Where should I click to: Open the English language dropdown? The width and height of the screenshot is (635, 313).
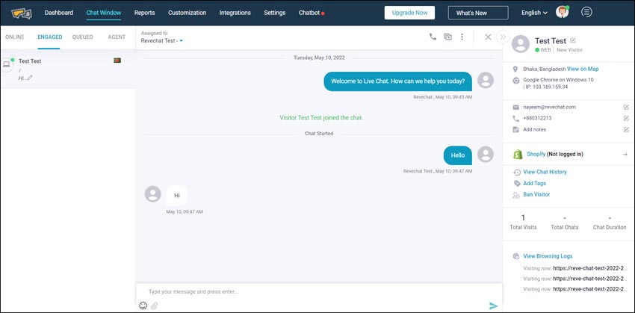(x=534, y=13)
